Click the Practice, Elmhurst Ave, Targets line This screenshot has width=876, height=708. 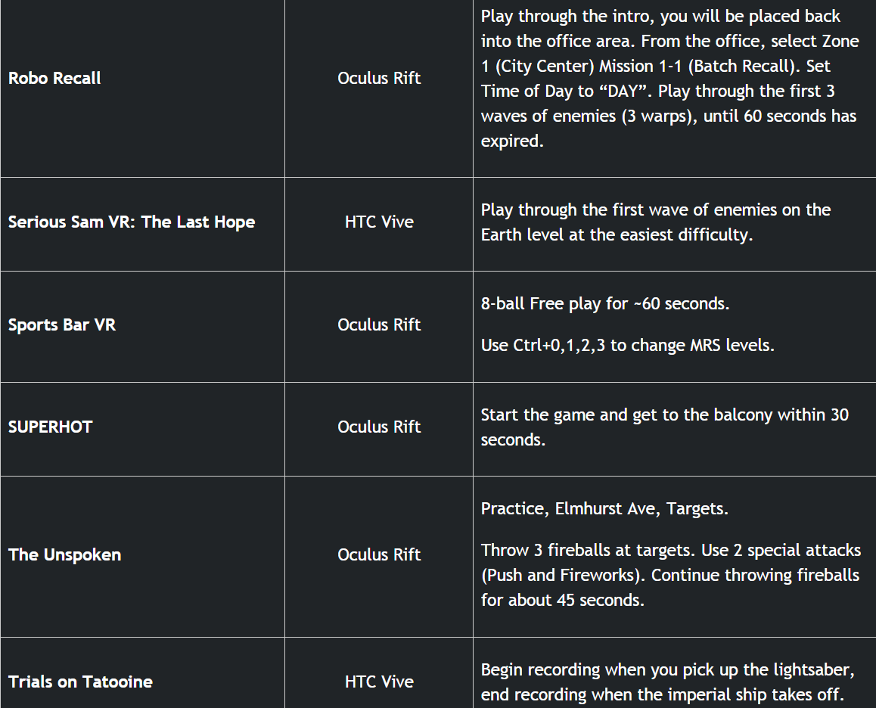[604, 508]
